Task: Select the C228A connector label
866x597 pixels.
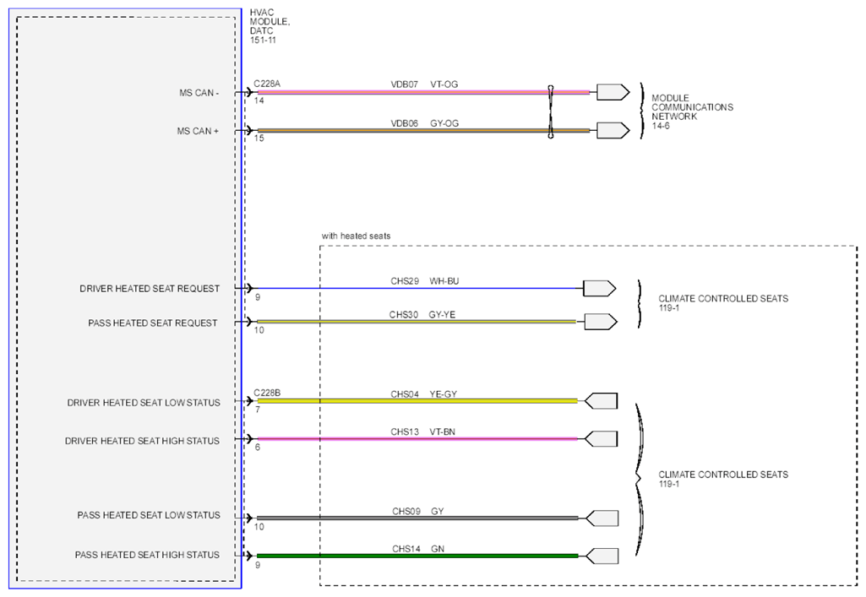Action: click(x=267, y=84)
